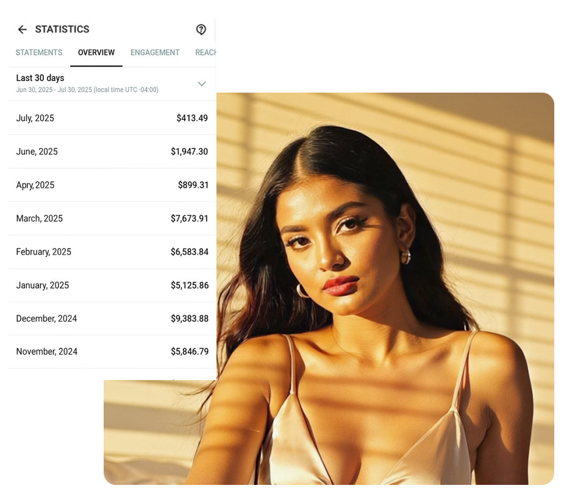Screen dimensions: 561x491
Task: Click the 'July, 2025' row label
Action: [x=35, y=118]
